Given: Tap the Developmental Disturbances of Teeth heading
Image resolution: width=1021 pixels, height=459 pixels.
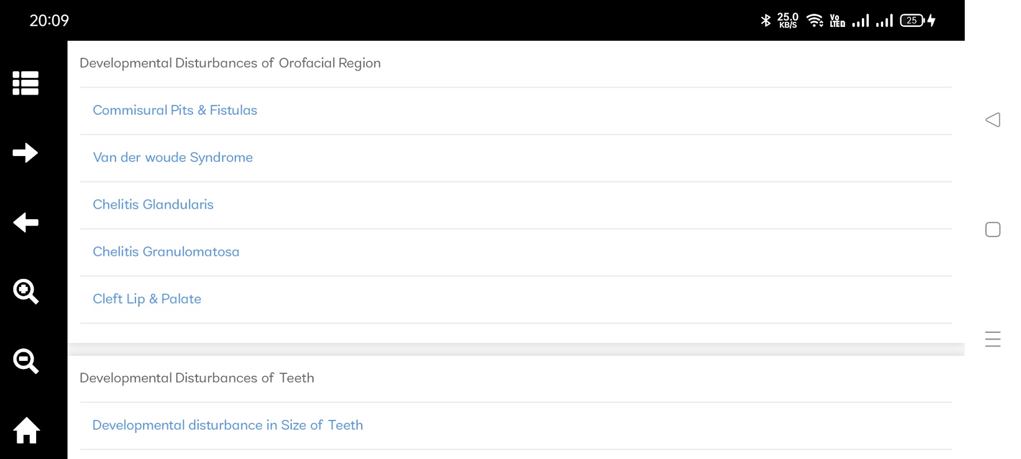Looking at the screenshot, I should click(x=197, y=378).
